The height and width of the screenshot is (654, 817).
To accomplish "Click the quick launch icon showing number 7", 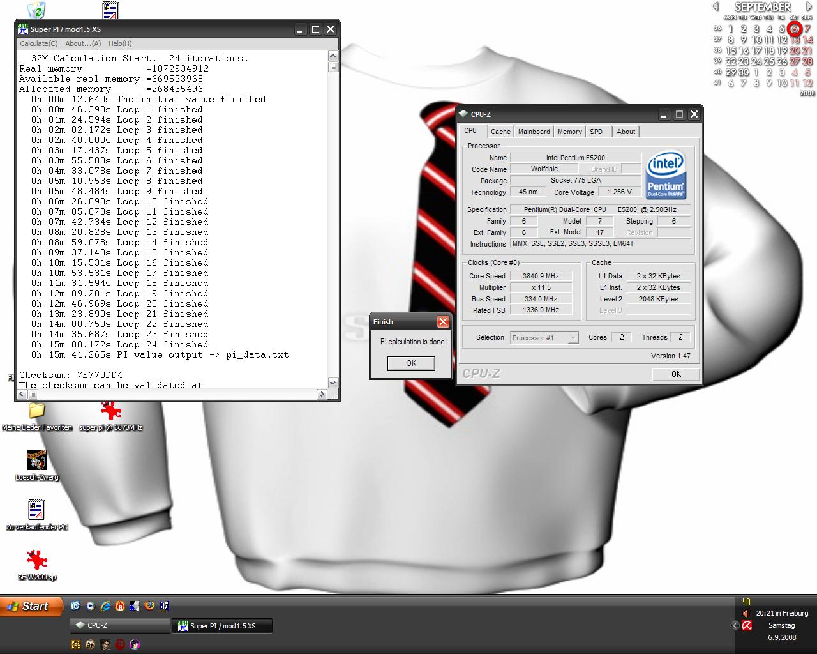I will coord(164,605).
